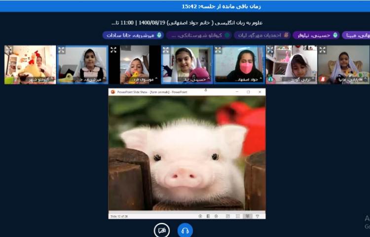Select the partially visible مینا participant pill
The image size is (370, 237).
click(x=356, y=35)
